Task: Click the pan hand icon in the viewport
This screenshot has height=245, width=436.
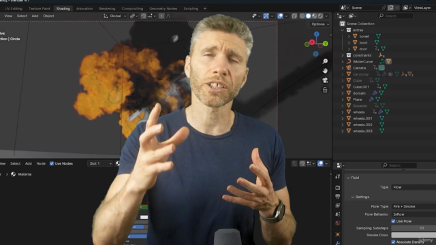Action: [325, 71]
